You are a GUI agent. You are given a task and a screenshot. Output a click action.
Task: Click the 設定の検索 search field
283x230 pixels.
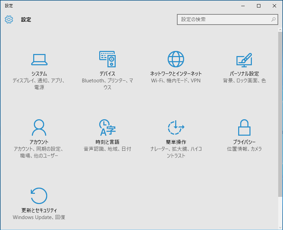pyautogui.click(x=228, y=19)
